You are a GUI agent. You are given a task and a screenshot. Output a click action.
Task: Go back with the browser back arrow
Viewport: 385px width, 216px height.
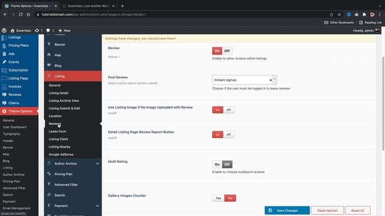pos(5,14)
